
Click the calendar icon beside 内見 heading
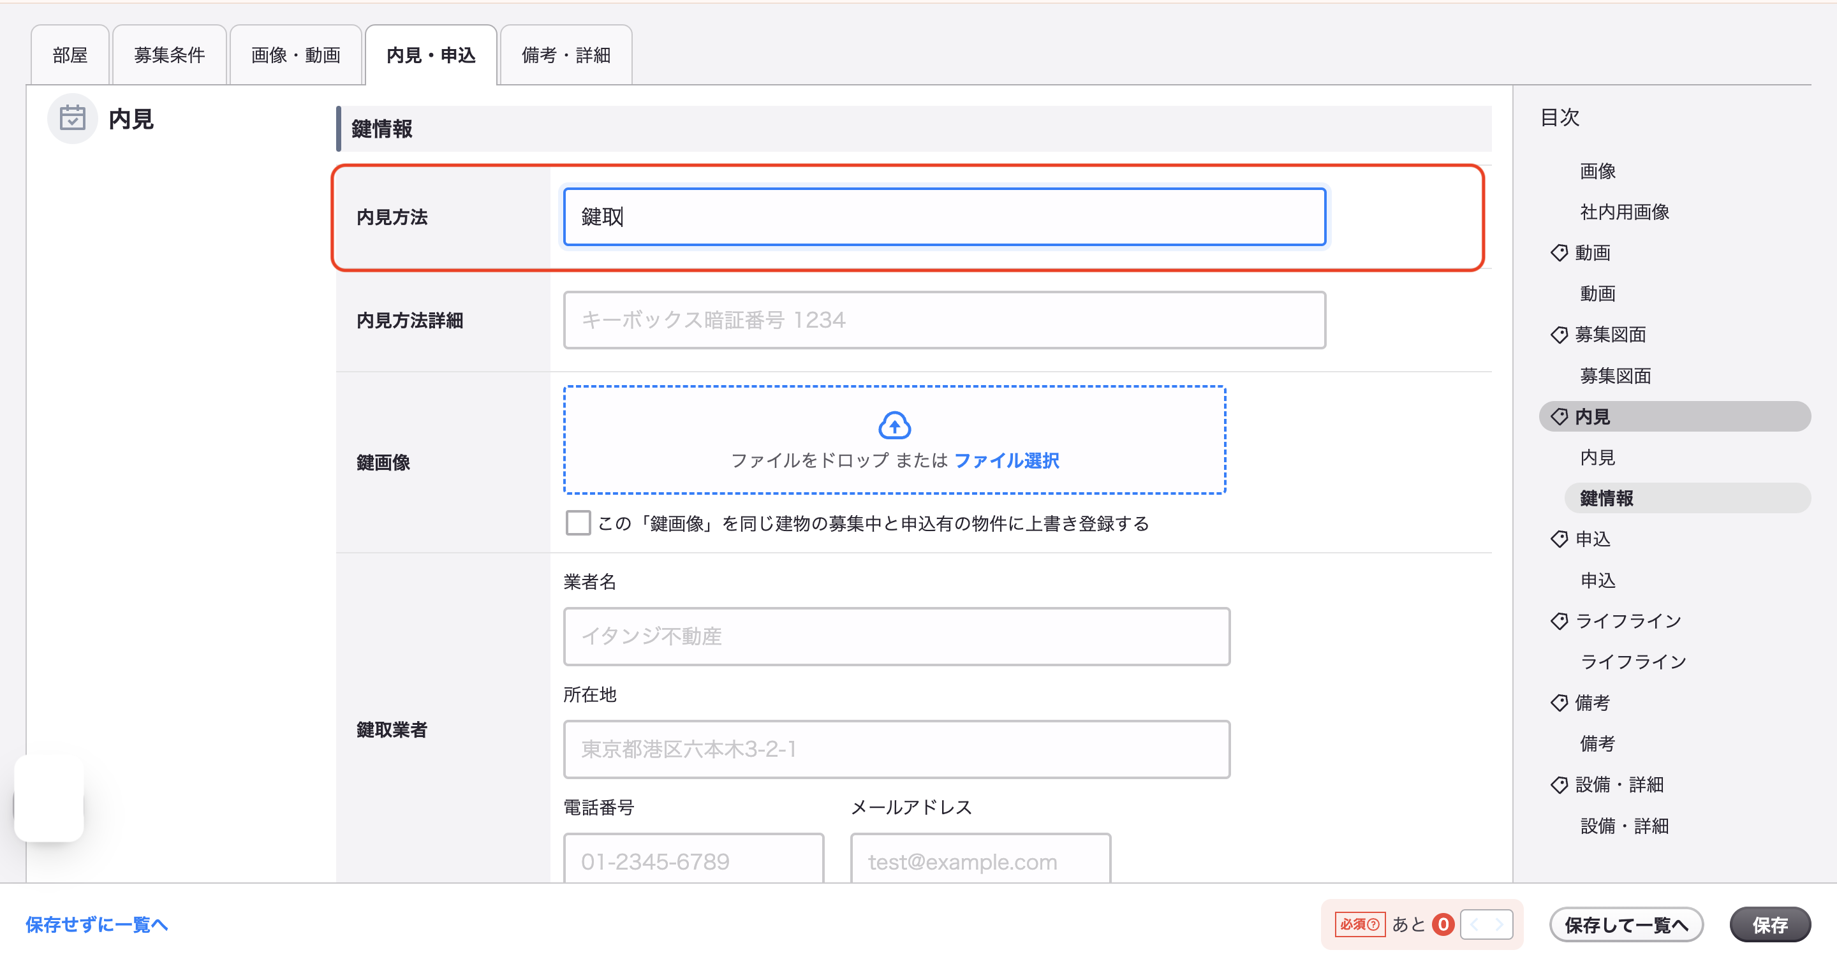point(72,119)
